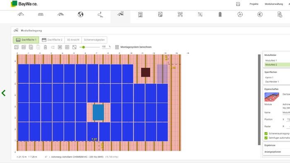Open the house roof step icon in top navigation
This screenshot has width=290, height=163.
[x=21, y=14]
